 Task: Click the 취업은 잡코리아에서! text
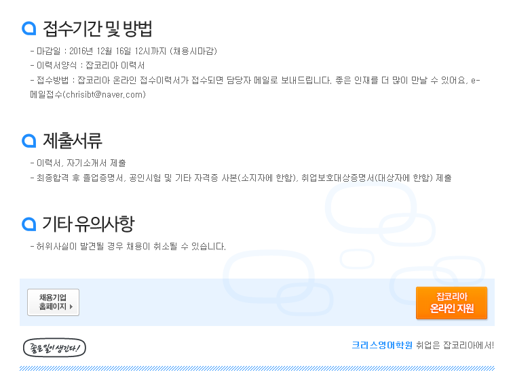pyautogui.click(x=455, y=345)
